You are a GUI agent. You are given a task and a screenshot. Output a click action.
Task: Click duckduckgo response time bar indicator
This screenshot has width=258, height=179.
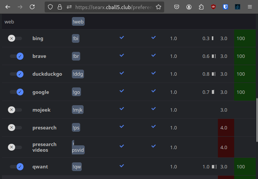pos(214,74)
